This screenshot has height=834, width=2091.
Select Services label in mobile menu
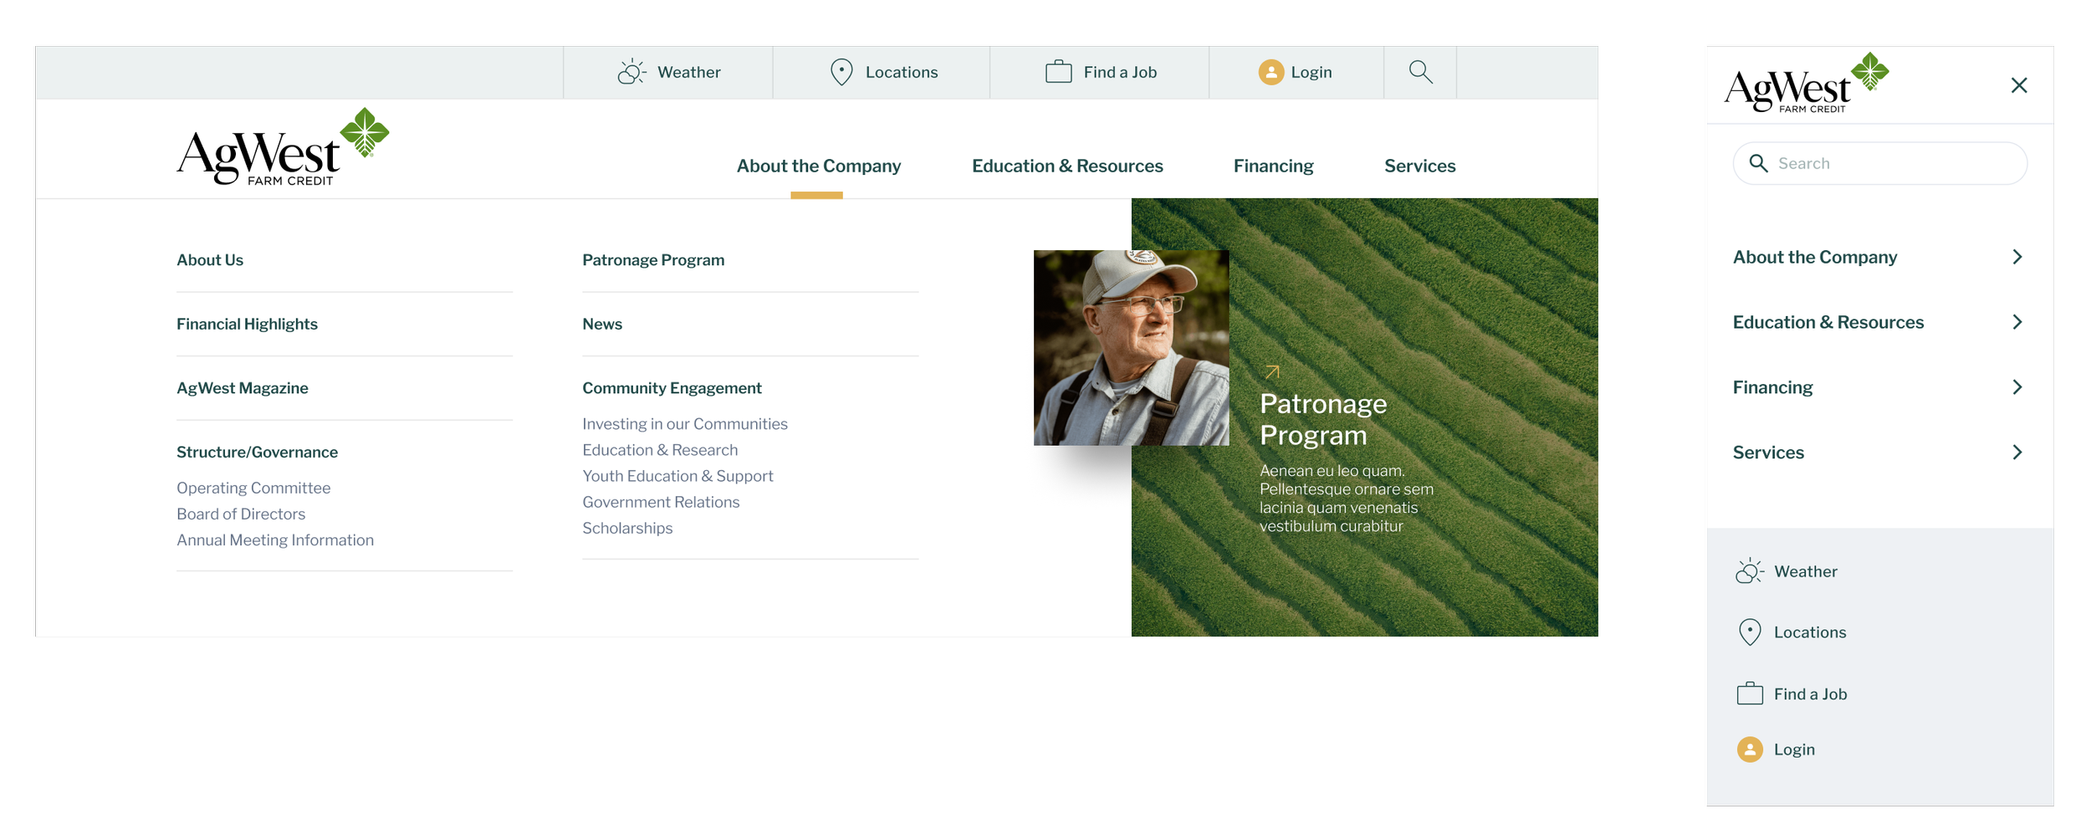point(1768,453)
